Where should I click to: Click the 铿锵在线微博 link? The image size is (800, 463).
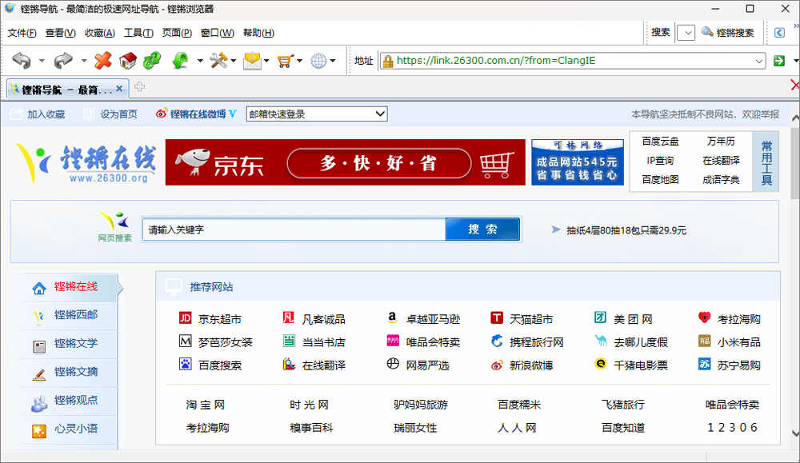[197, 114]
